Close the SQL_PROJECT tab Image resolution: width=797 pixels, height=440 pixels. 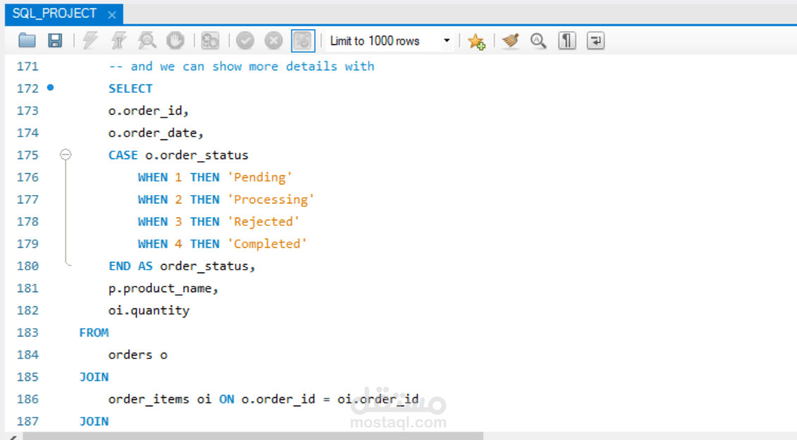[x=112, y=15]
